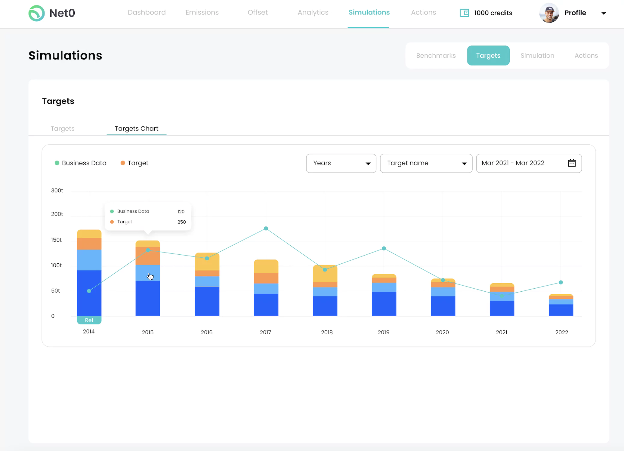Click the profile avatar photo
Screen dimensions: 624x451
click(549, 13)
